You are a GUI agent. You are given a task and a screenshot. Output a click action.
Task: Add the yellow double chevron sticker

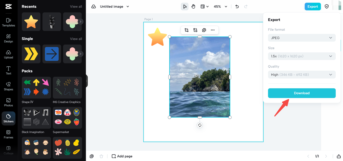pyautogui.click(x=31, y=54)
